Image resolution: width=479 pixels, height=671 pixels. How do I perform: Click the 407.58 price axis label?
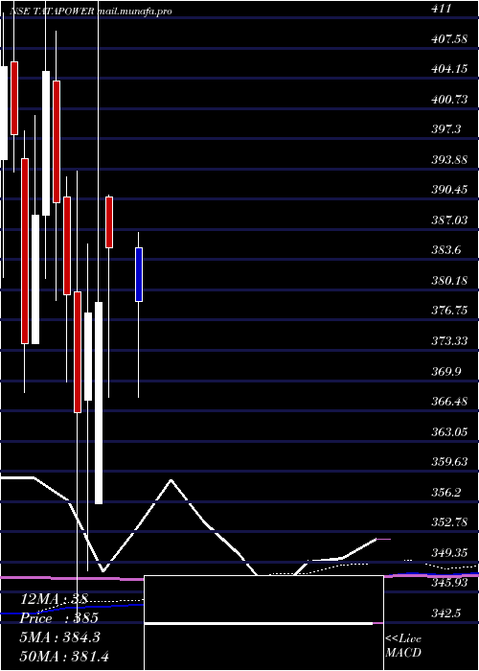447,39
